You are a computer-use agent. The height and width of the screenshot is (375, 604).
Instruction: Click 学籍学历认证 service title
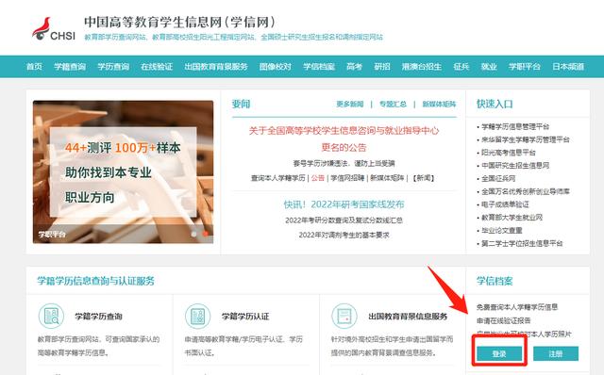tap(245, 317)
